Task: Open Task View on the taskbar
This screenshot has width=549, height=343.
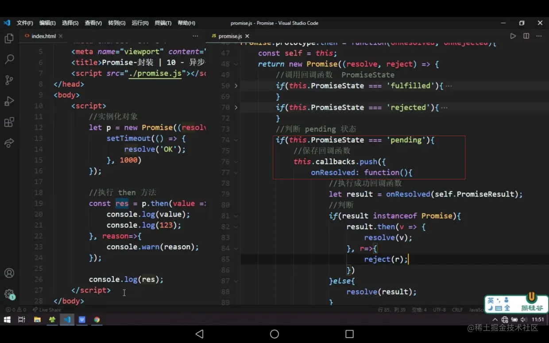Action: [x=21, y=320]
